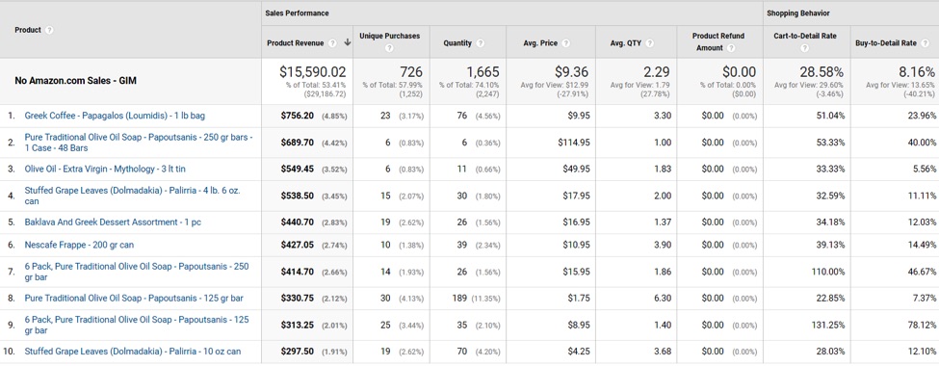Select the $114.95 average price cell

pyautogui.click(x=574, y=143)
